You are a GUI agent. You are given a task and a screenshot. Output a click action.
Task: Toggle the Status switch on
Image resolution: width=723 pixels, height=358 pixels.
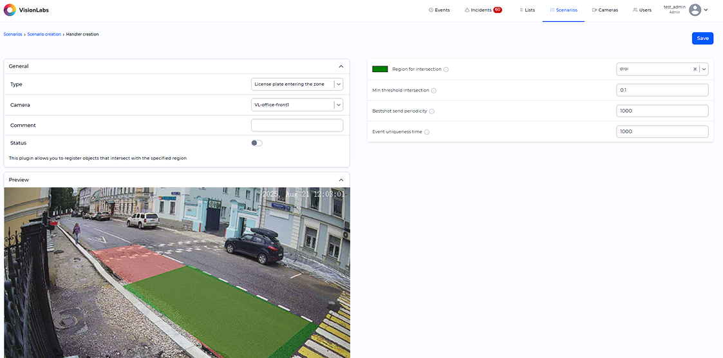coord(257,143)
